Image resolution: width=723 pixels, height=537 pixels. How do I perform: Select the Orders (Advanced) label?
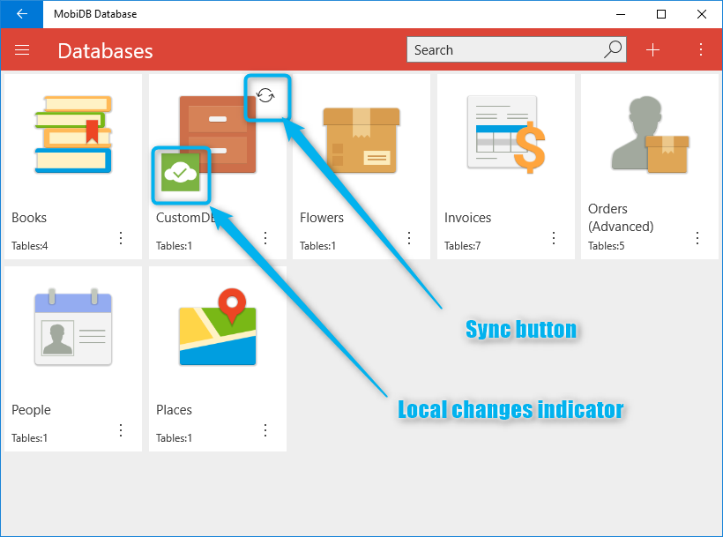coord(621,218)
